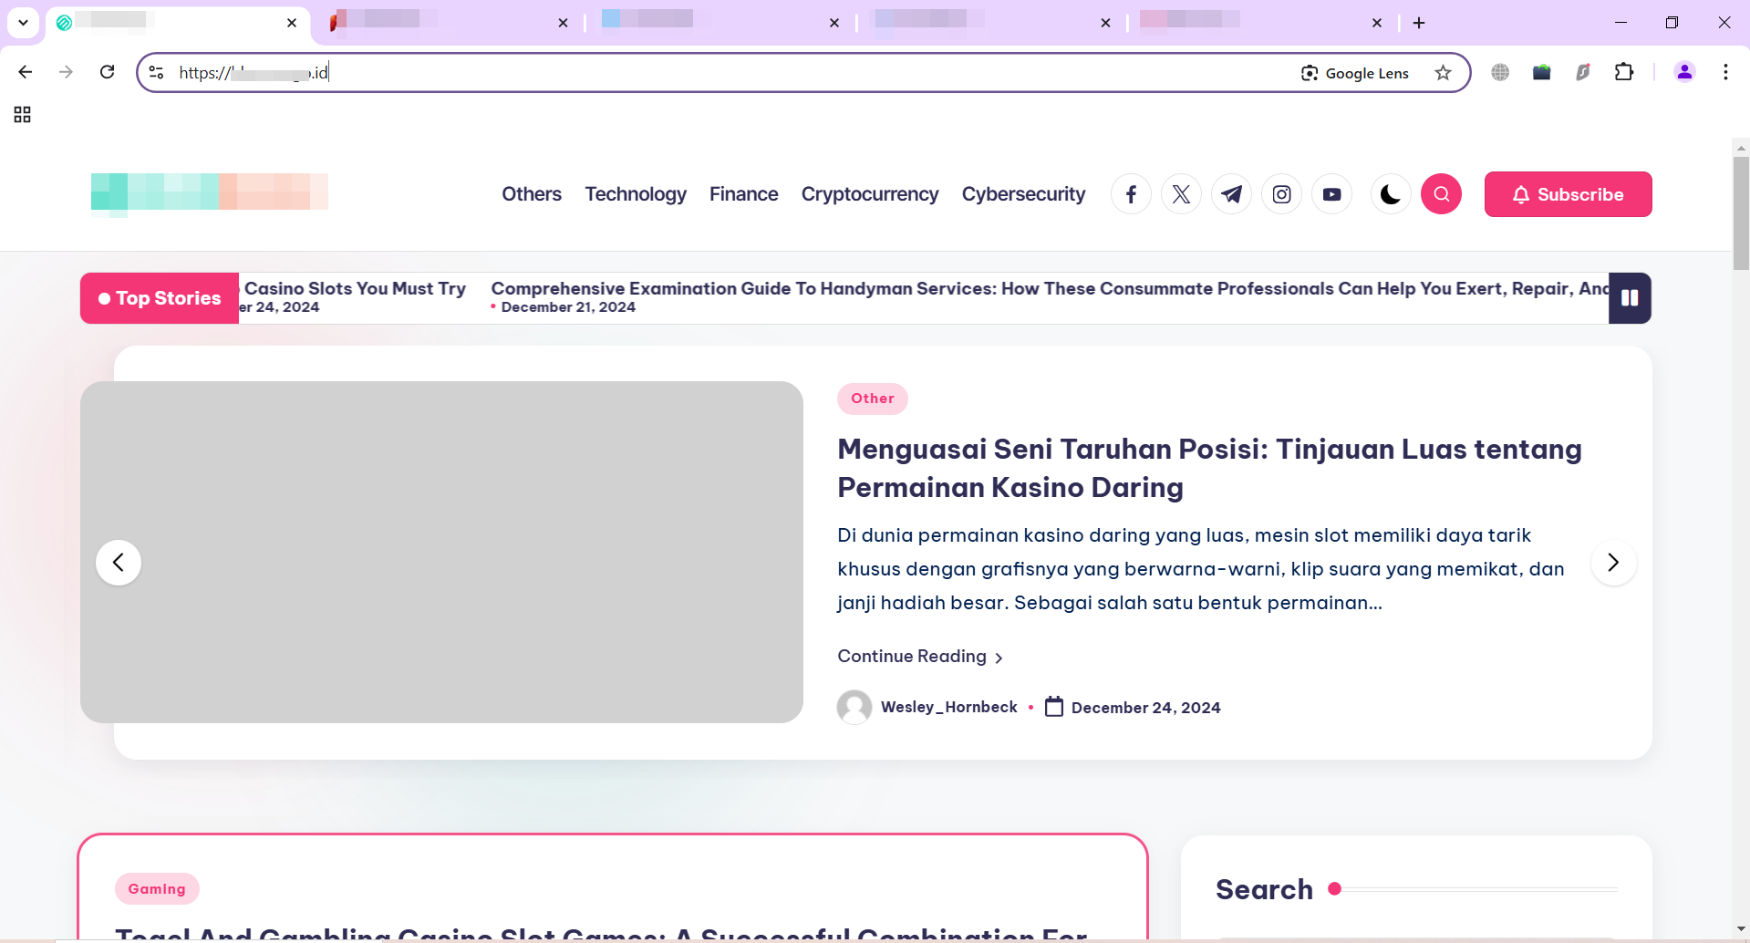Expand the tab search dropdown
1750x943 pixels.
(x=23, y=23)
